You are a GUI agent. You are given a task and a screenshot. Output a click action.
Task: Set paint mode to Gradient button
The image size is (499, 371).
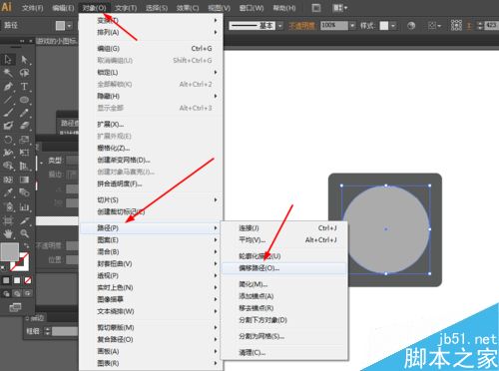pyautogui.click(x=17, y=280)
